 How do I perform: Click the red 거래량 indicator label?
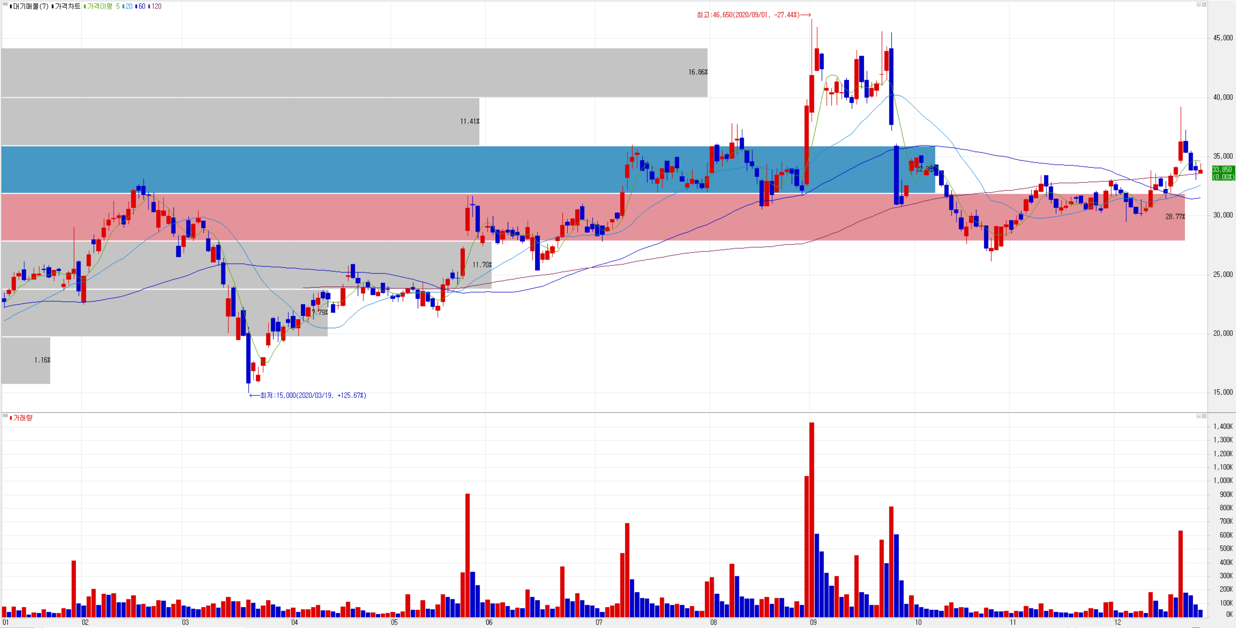(x=22, y=418)
